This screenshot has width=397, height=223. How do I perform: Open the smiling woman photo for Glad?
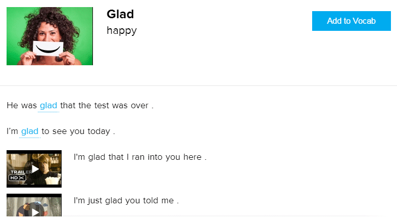pyautogui.click(x=49, y=36)
